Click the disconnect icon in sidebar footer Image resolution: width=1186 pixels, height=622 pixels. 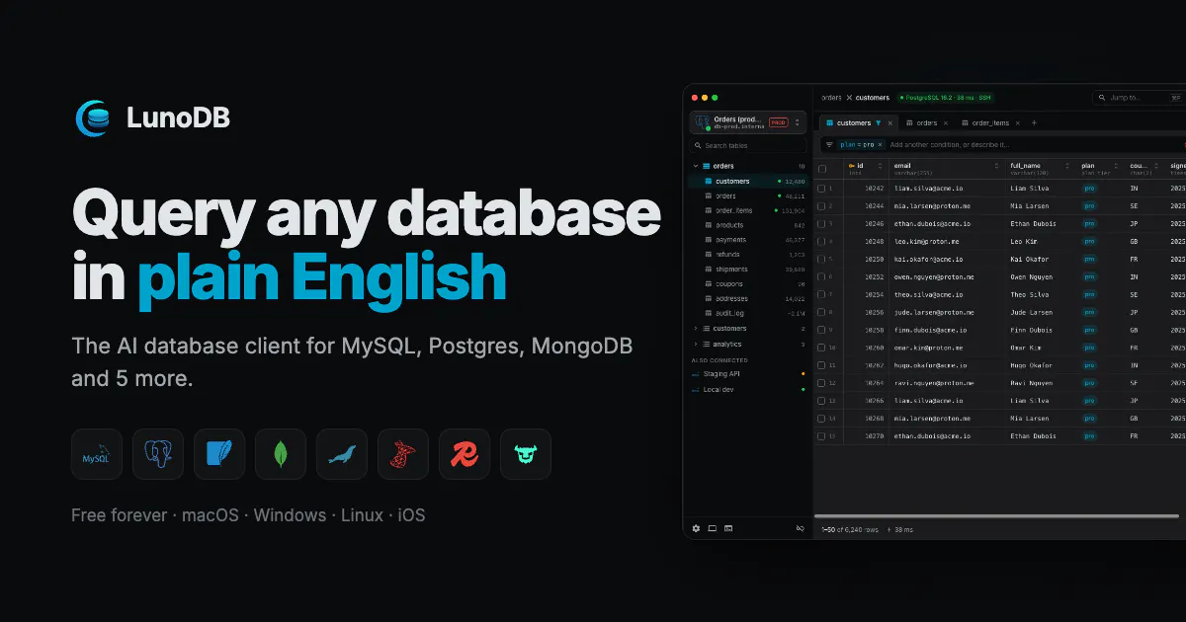tap(801, 528)
